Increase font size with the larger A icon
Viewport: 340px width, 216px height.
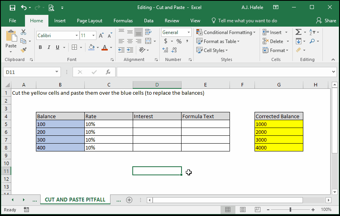point(101,36)
